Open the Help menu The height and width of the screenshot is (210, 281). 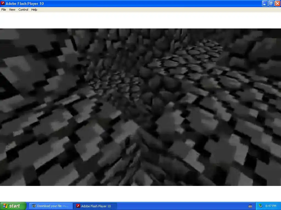pos(34,10)
